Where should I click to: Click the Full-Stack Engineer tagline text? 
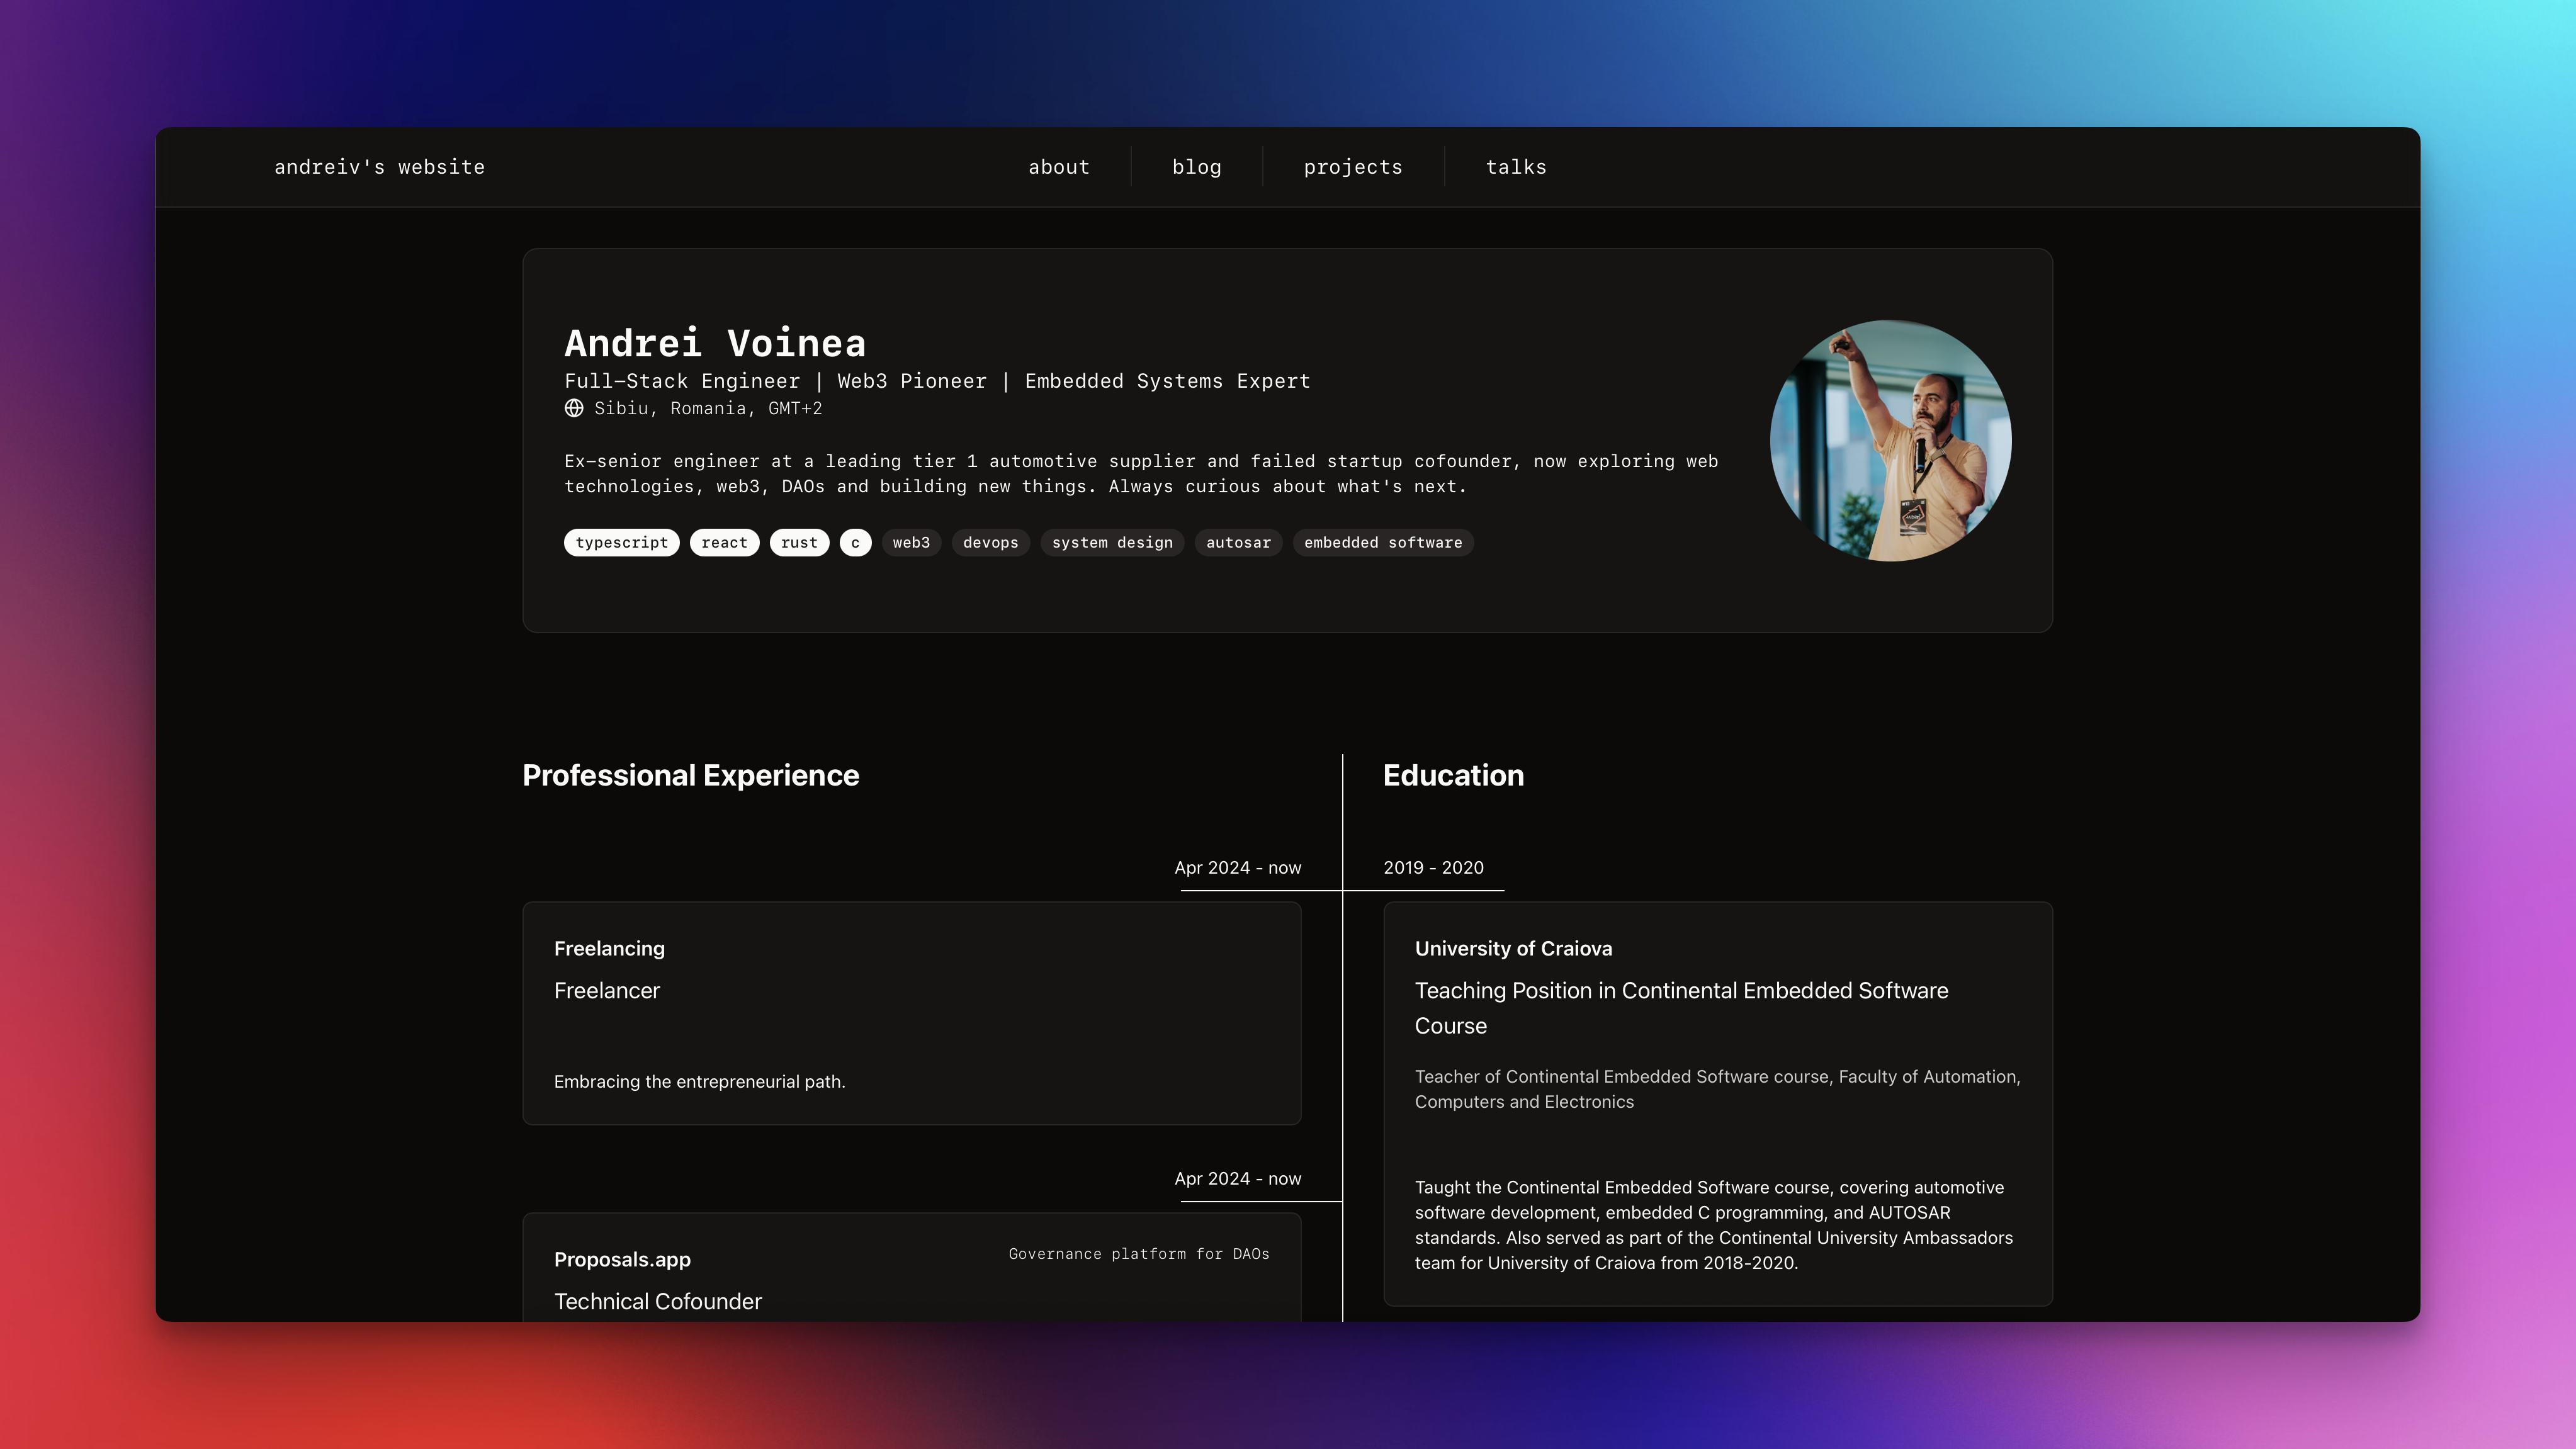coord(937,381)
